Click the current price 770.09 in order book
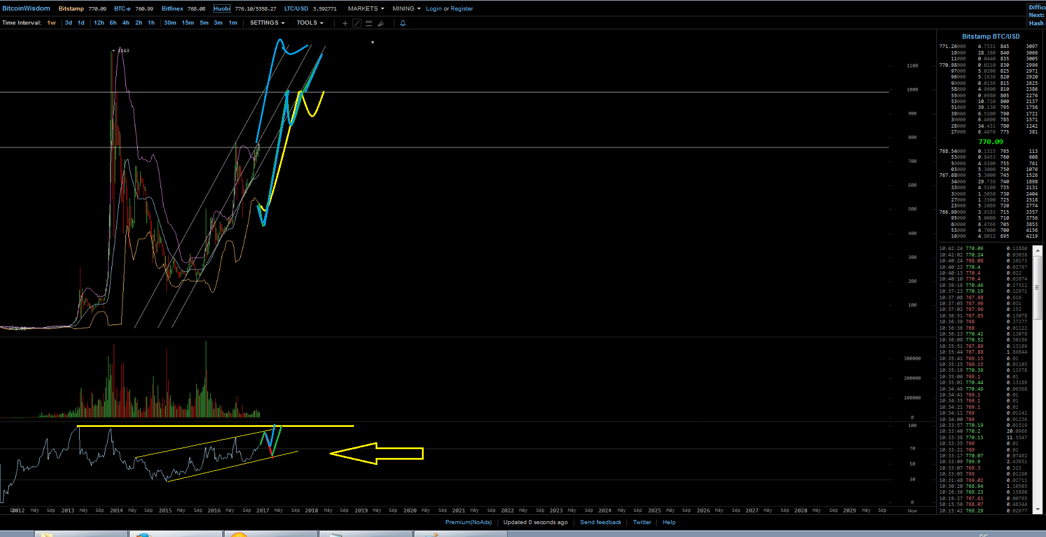 pos(991,142)
